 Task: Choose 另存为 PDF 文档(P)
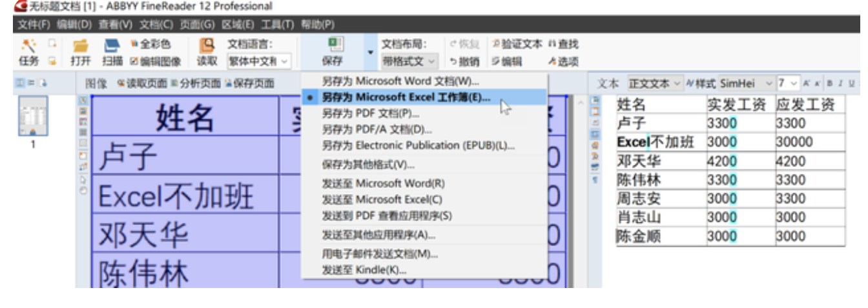coord(424,113)
